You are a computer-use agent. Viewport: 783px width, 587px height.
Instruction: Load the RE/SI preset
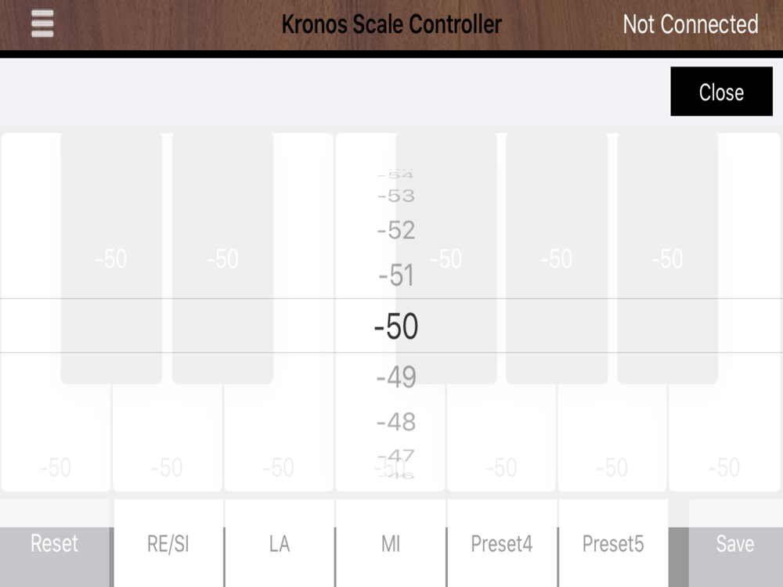tap(168, 543)
